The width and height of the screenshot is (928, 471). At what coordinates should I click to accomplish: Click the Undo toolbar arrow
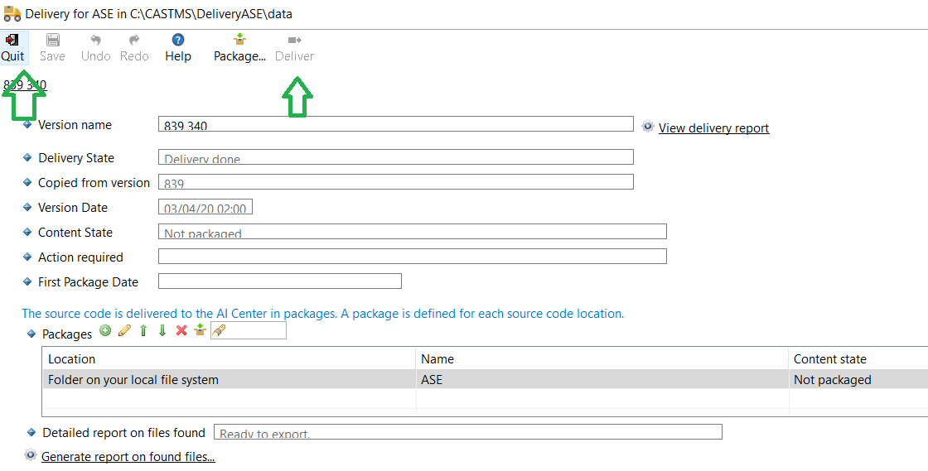pos(95,41)
